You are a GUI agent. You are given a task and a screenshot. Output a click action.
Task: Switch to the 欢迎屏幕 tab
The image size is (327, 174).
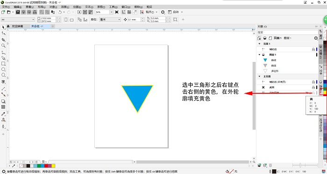pyautogui.click(x=18, y=26)
